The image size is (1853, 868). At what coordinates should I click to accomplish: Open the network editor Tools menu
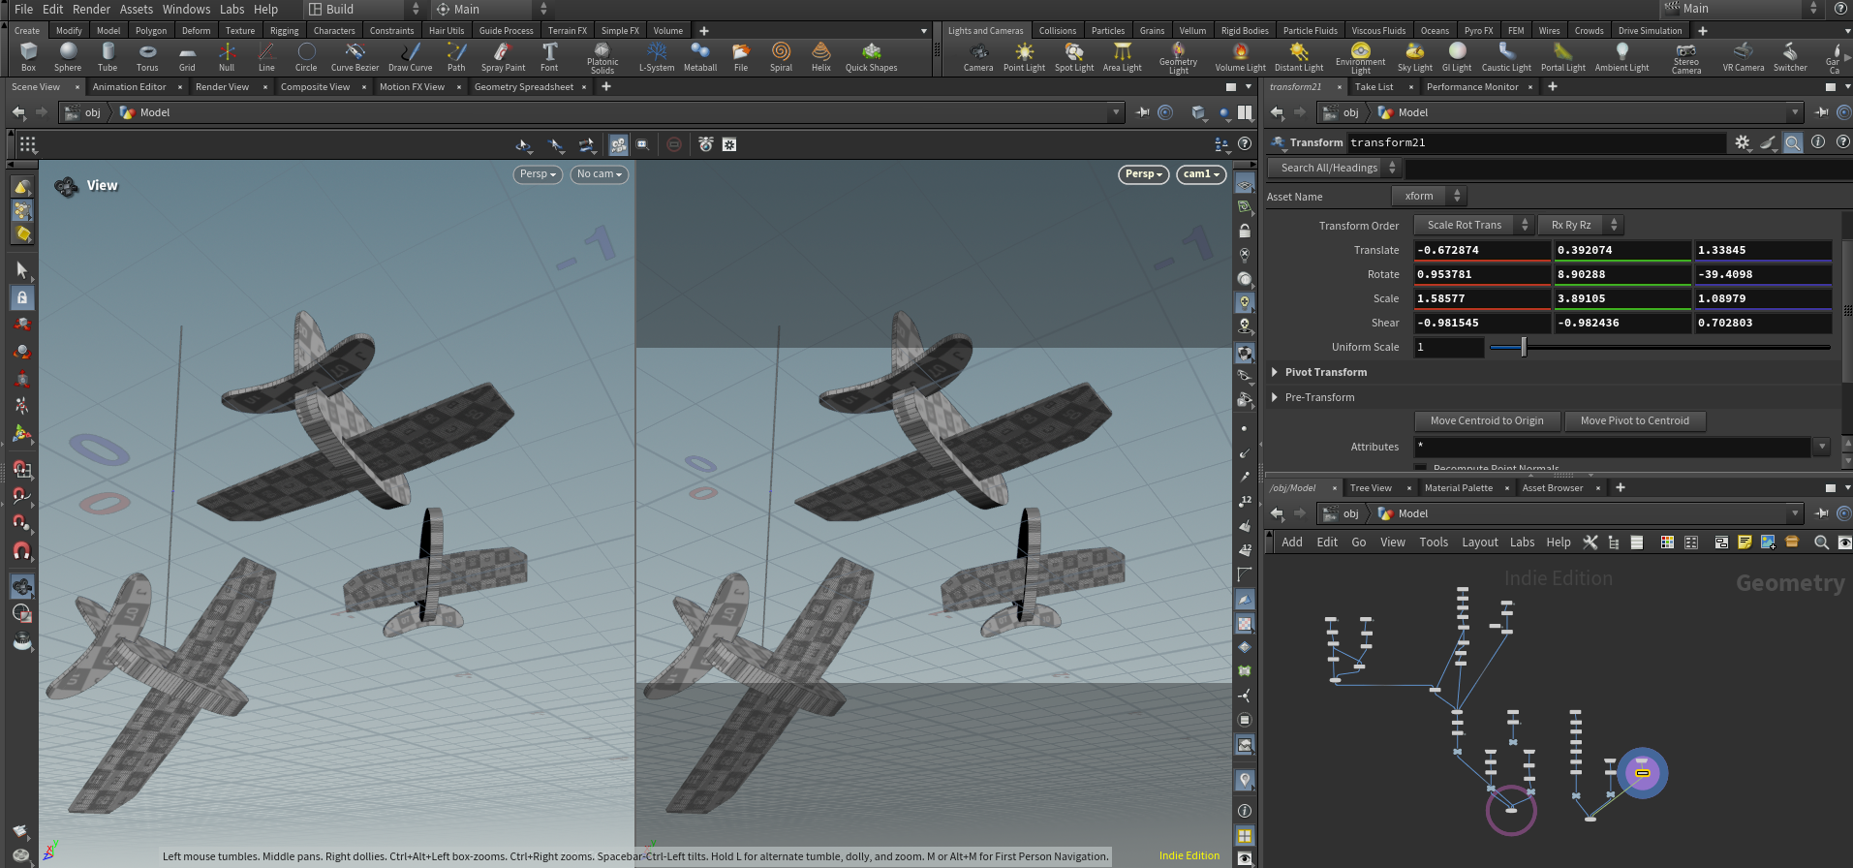(x=1434, y=542)
